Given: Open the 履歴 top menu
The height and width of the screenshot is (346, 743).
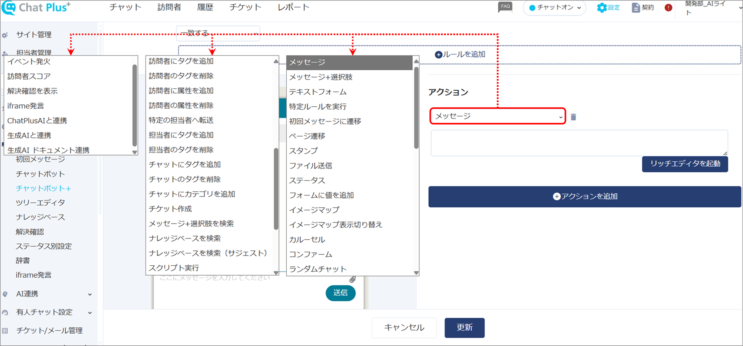Looking at the screenshot, I should coord(205,7).
